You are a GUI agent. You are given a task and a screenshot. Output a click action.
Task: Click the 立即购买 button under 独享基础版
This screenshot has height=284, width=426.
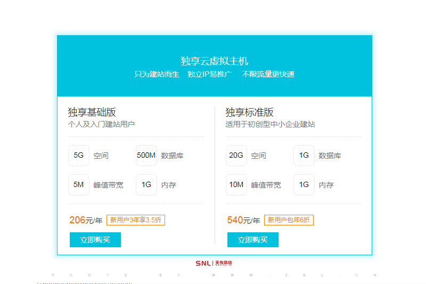95,240
